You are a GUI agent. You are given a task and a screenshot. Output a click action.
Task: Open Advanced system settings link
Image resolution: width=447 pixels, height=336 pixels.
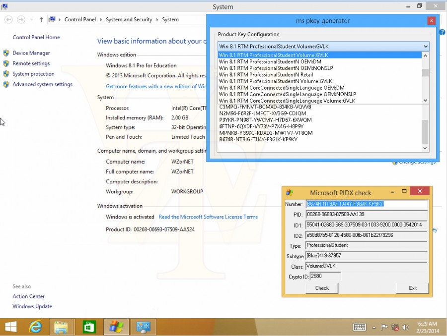pos(43,84)
